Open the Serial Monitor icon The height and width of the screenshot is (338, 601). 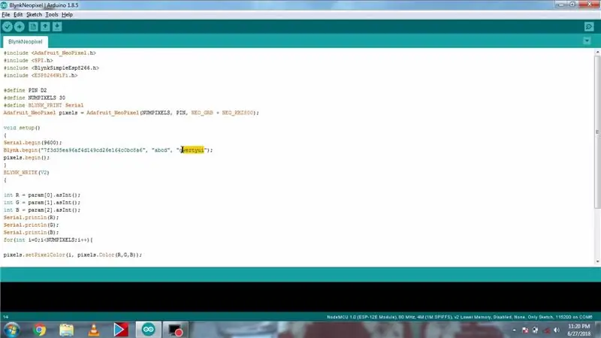pyautogui.click(x=589, y=27)
